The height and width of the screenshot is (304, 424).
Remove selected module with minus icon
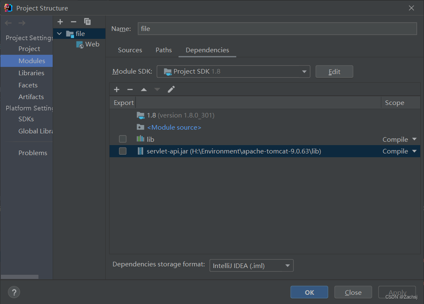[x=74, y=22]
